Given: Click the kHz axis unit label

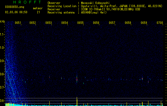Looking at the screenshot, I should click(2, 21).
